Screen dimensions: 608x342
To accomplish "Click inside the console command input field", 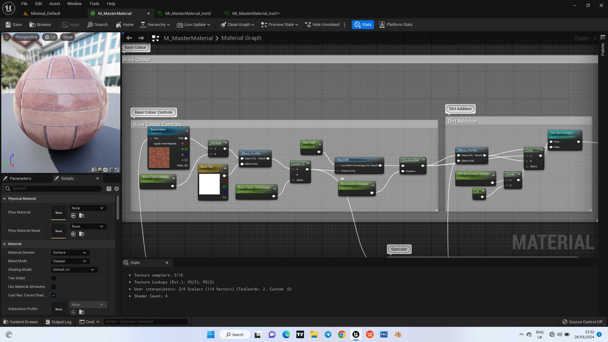I will click(x=146, y=321).
